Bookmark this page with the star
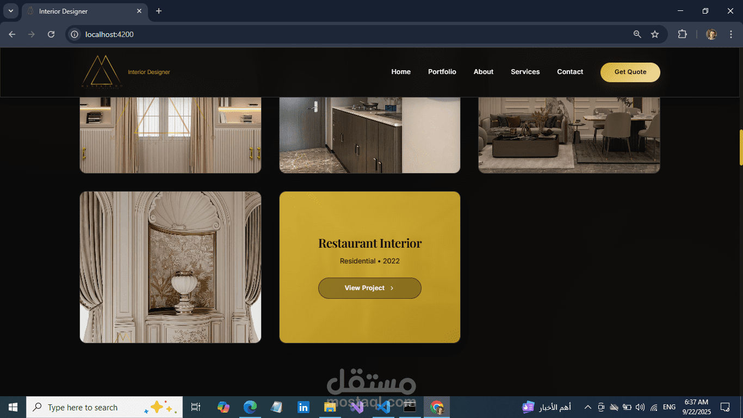The height and width of the screenshot is (418, 743). (655, 34)
